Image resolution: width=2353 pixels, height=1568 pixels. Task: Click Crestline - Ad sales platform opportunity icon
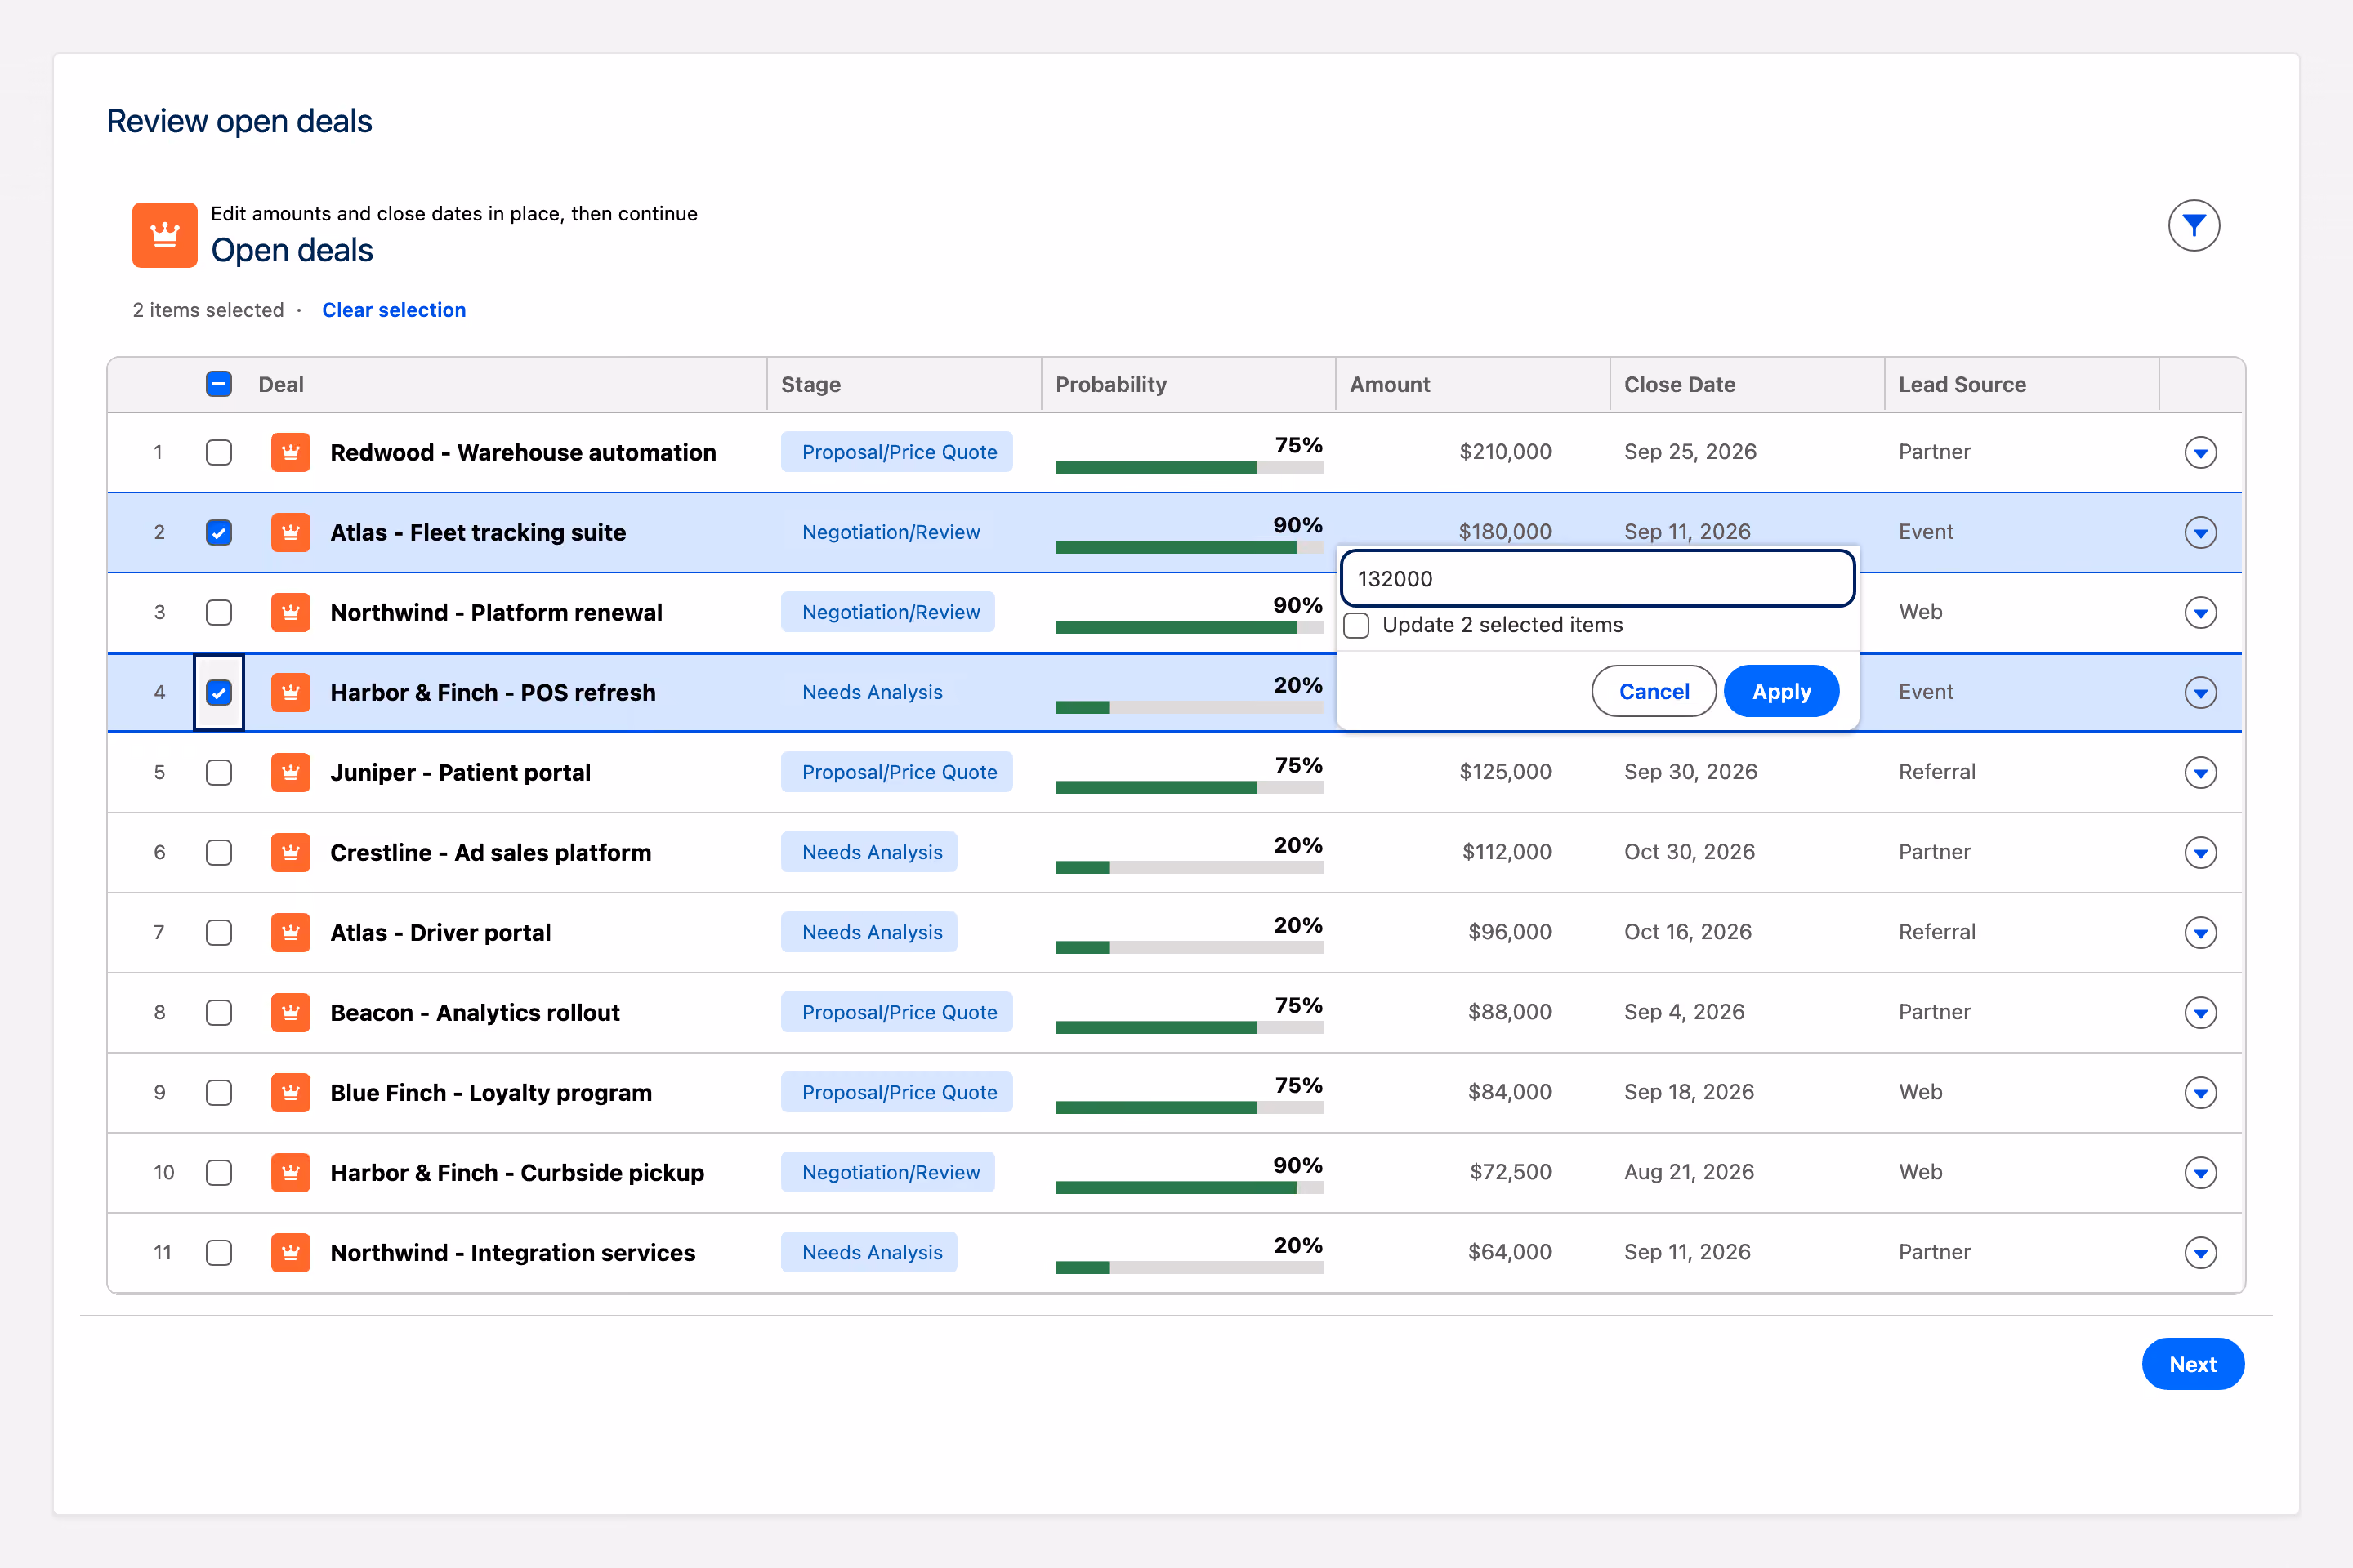tap(290, 852)
